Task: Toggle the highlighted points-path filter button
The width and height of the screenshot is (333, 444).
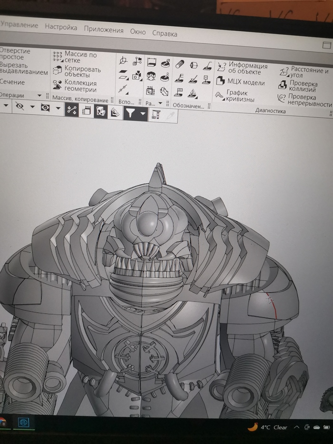Action: (x=72, y=110)
